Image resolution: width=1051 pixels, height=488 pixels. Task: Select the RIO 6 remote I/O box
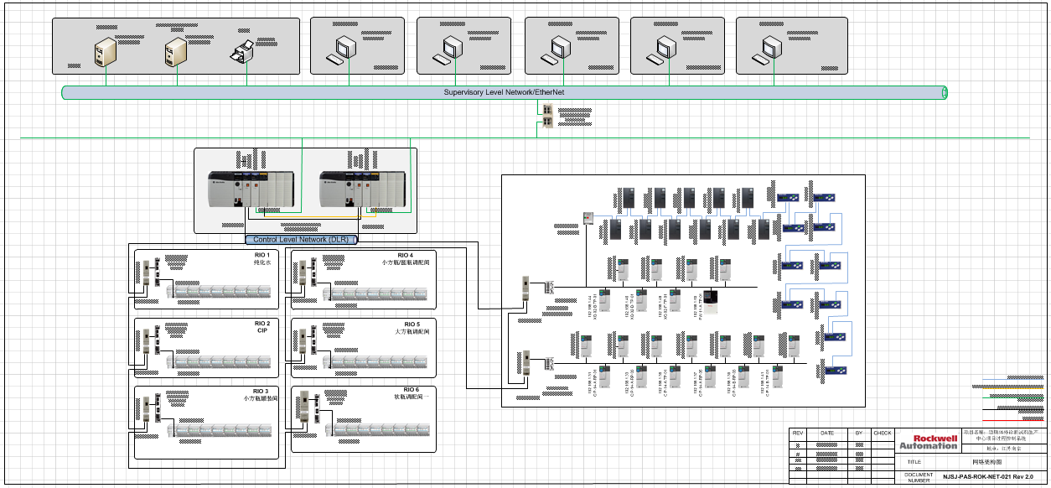point(363,419)
